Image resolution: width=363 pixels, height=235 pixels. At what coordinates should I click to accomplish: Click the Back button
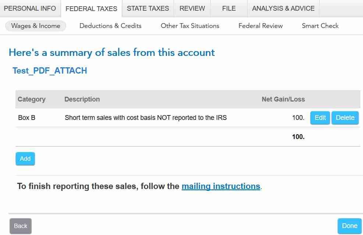click(x=21, y=226)
